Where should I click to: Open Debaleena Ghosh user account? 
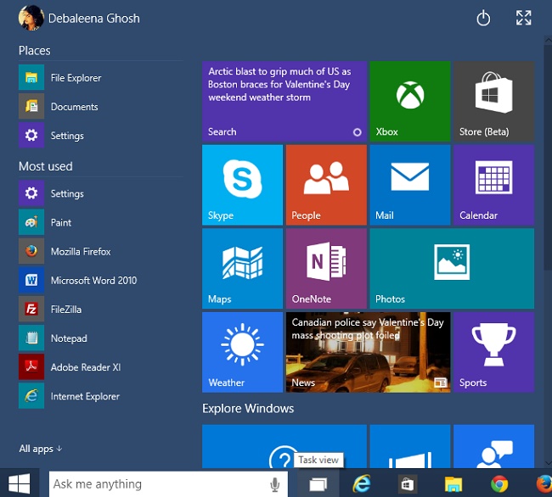(79, 18)
